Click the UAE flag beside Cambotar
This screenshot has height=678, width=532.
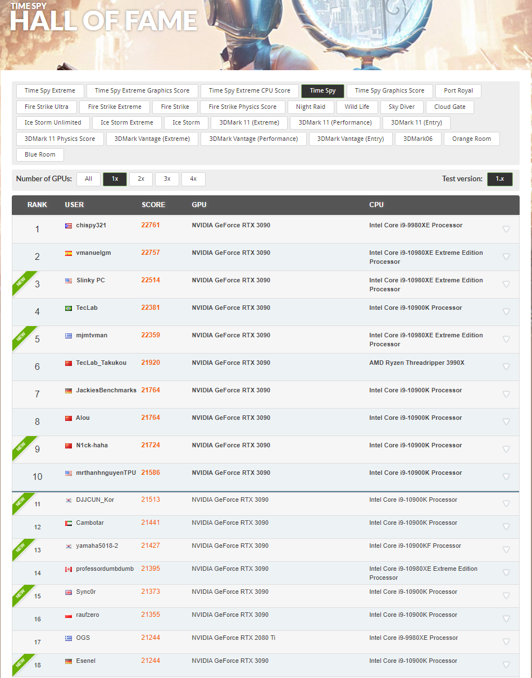[x=69, y=523]
